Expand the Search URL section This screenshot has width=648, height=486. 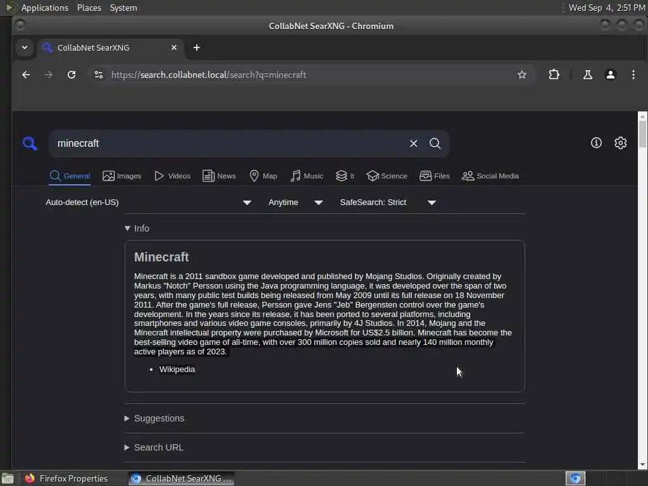[x=154, y=447]
